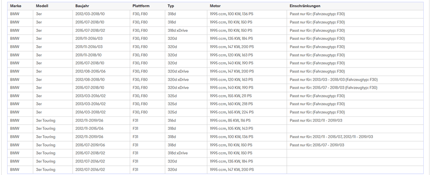
Task: Click the Marke column header
Action: (x=16, y=6)
